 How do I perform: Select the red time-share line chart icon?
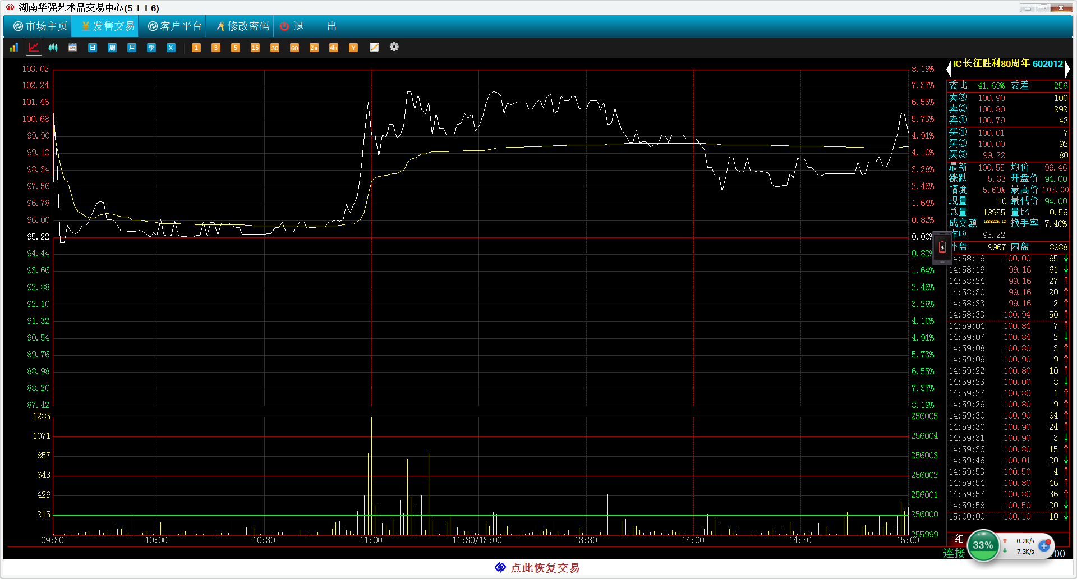(34, 48)
